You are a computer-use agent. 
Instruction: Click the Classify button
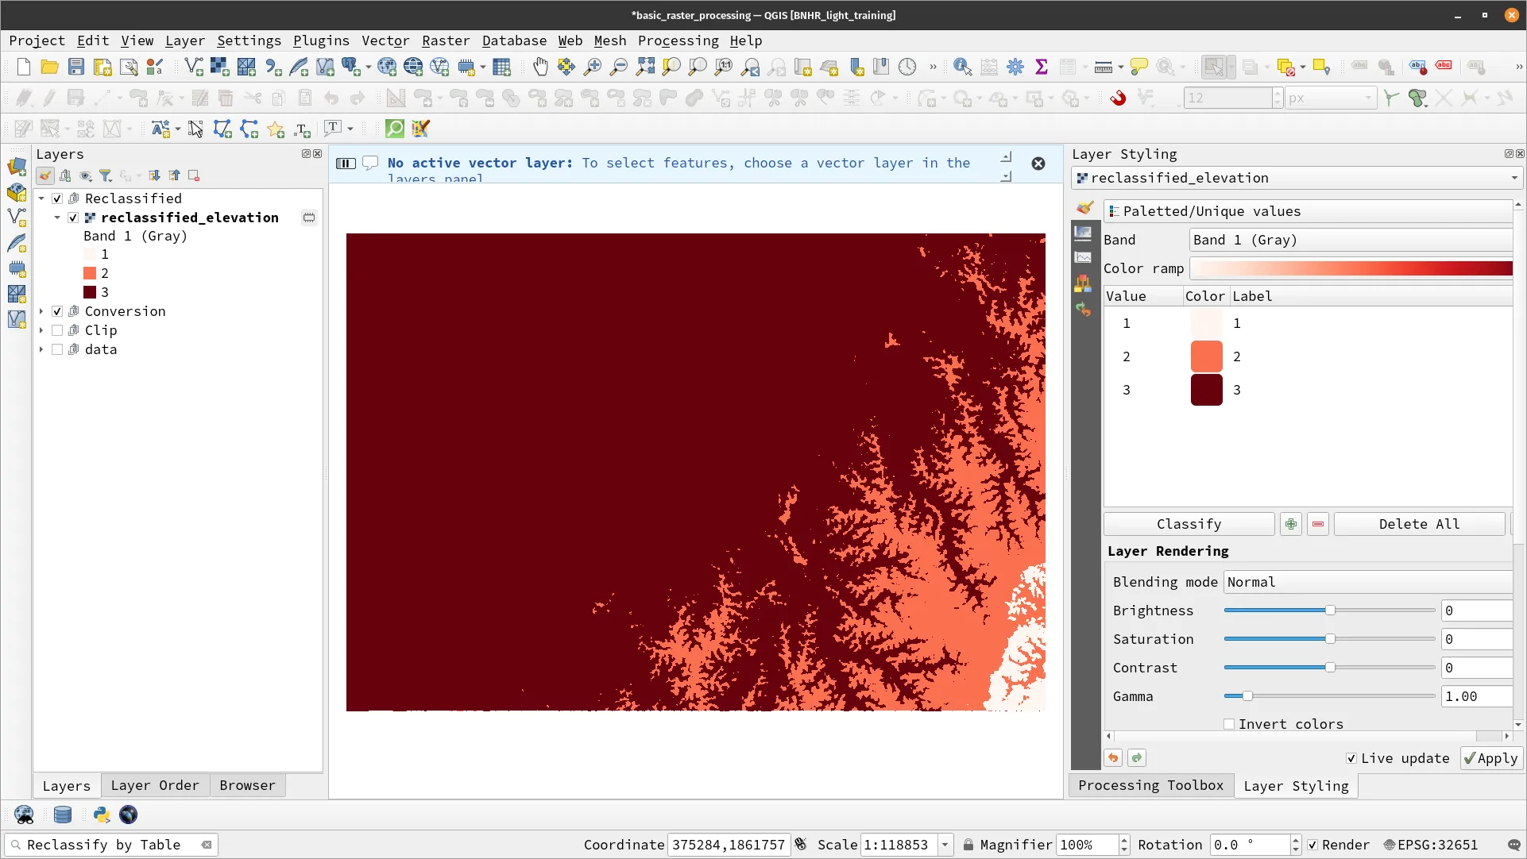coord(1189,524)
